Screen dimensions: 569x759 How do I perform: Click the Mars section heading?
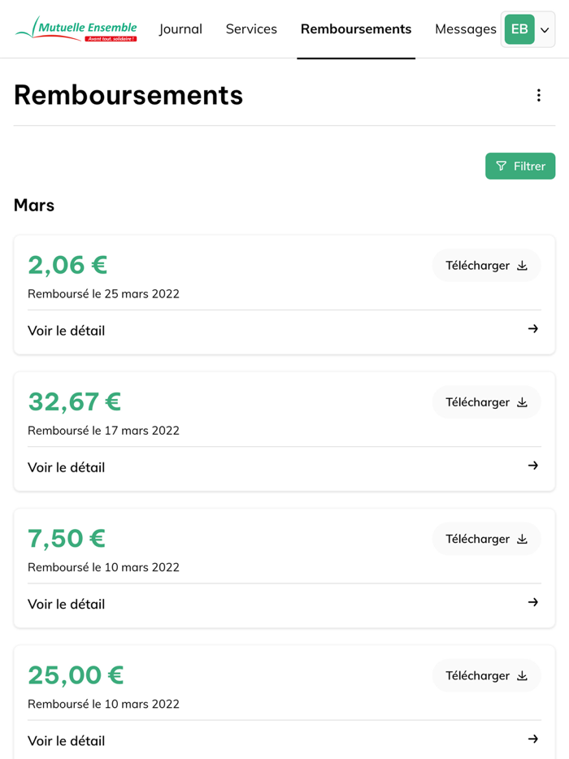tap(33, 205)
